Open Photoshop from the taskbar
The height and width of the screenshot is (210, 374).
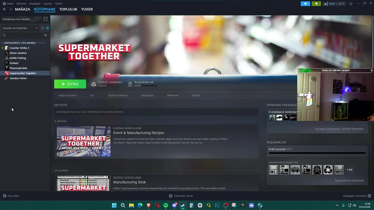click(x=217, y=205)
